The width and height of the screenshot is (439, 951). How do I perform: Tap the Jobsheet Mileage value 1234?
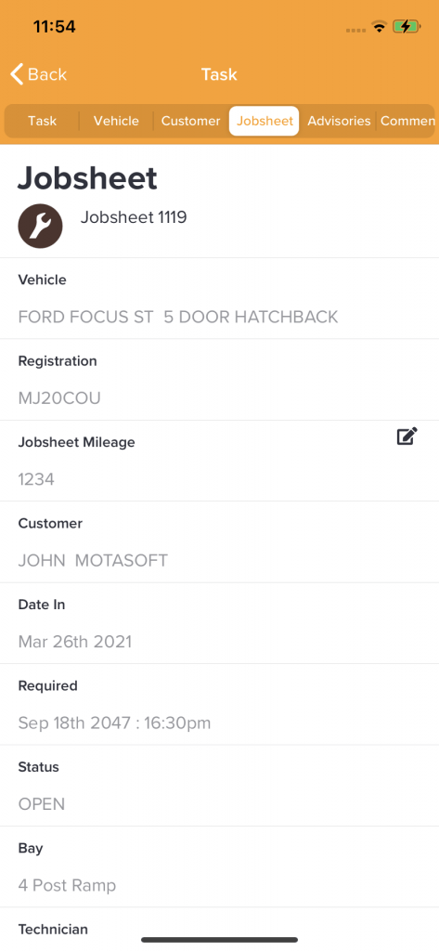[36, 480]
